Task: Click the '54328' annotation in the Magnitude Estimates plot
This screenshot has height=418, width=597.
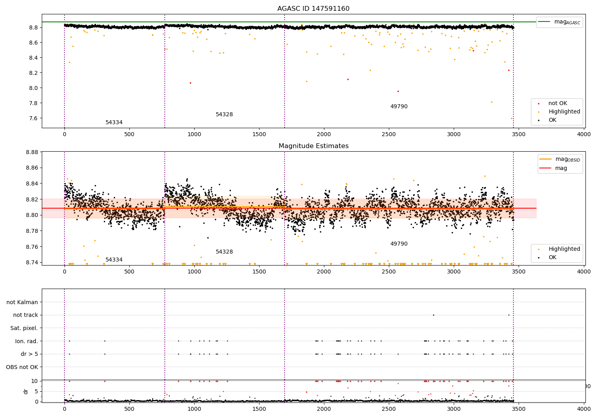Action: 224,252
